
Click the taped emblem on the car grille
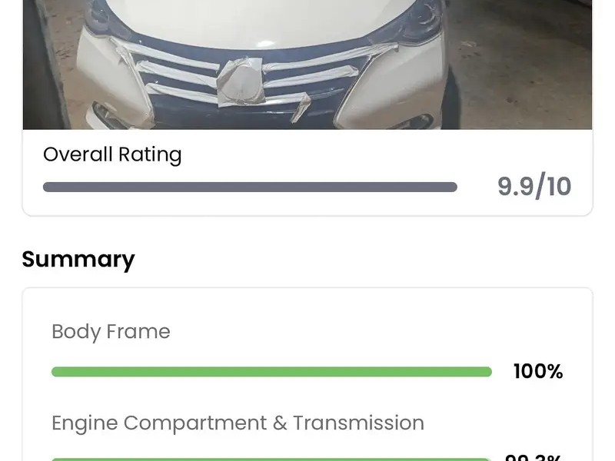(242, 81)
